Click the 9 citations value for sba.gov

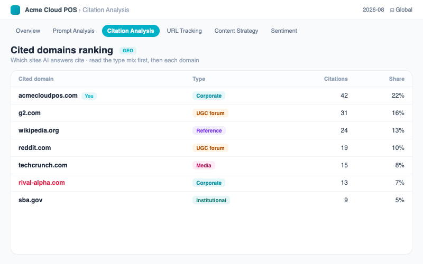(x=346, y=200)
